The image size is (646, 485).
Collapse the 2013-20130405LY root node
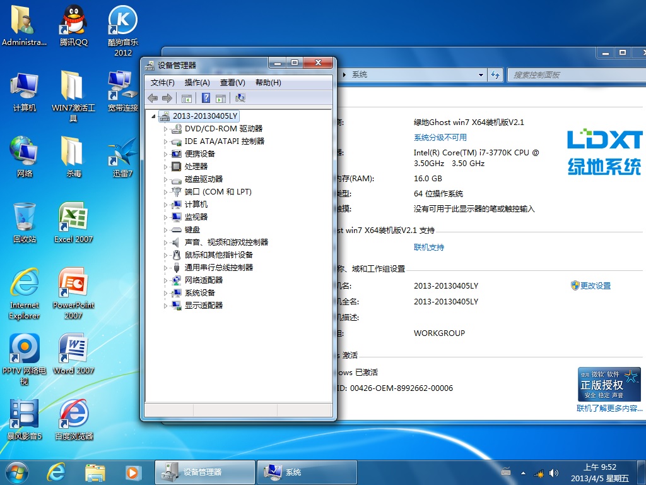coord(154,116)
